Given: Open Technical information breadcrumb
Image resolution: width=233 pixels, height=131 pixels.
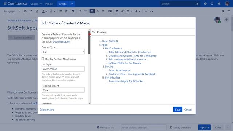Looking at the screenshot, I should click(19, 20).
